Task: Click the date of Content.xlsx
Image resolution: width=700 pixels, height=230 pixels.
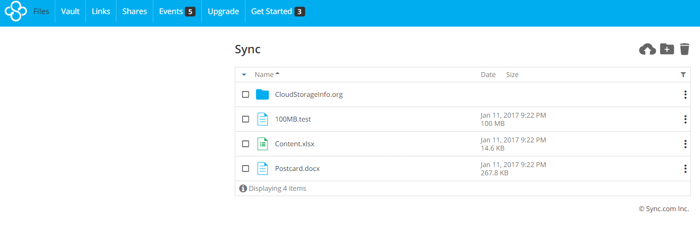Action: 513,140
